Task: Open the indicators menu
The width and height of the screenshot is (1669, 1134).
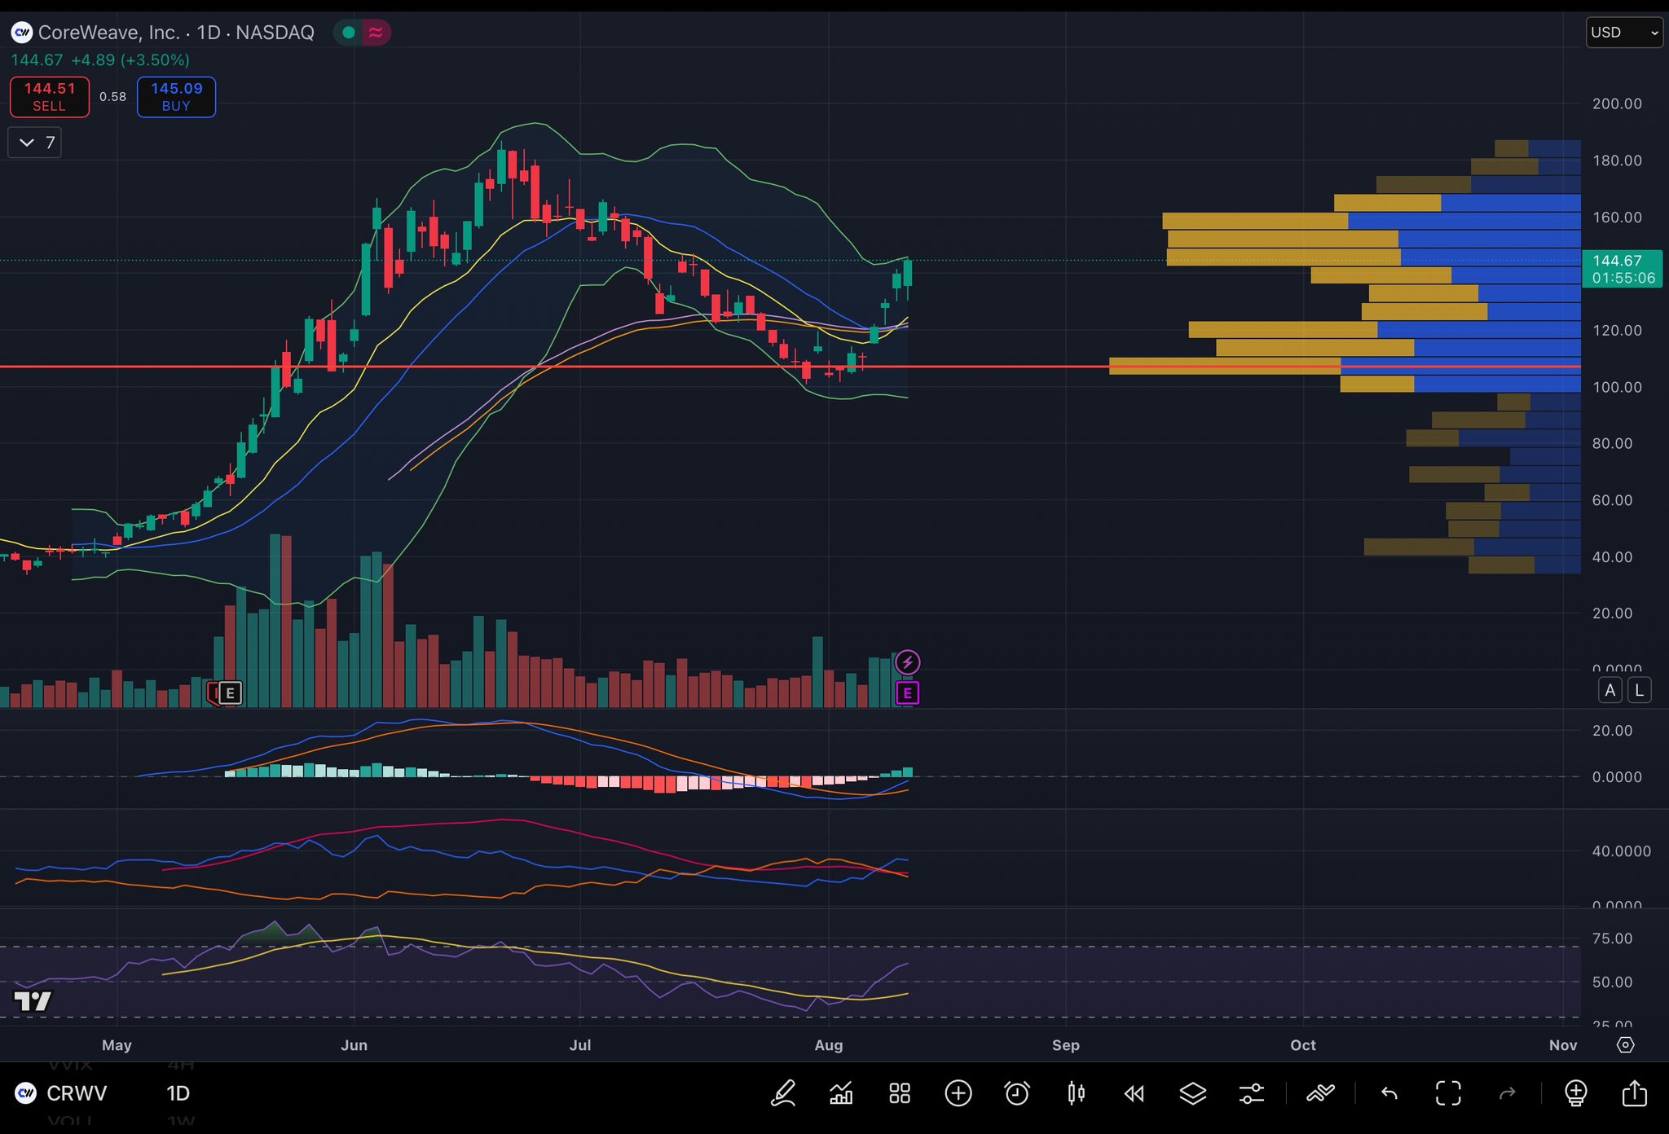Action: pos(841,1092)
